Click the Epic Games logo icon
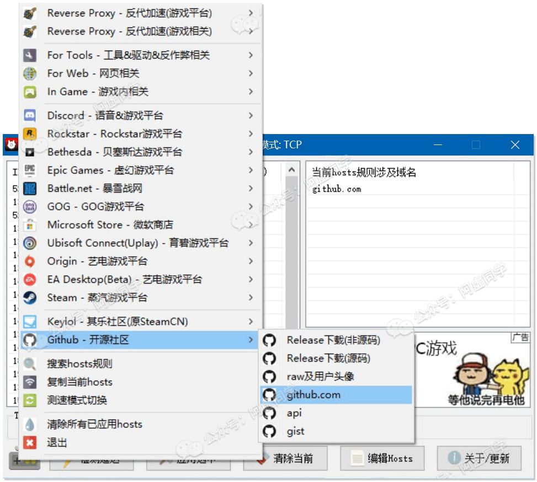537x482 pixels. (x=30, y=170)
